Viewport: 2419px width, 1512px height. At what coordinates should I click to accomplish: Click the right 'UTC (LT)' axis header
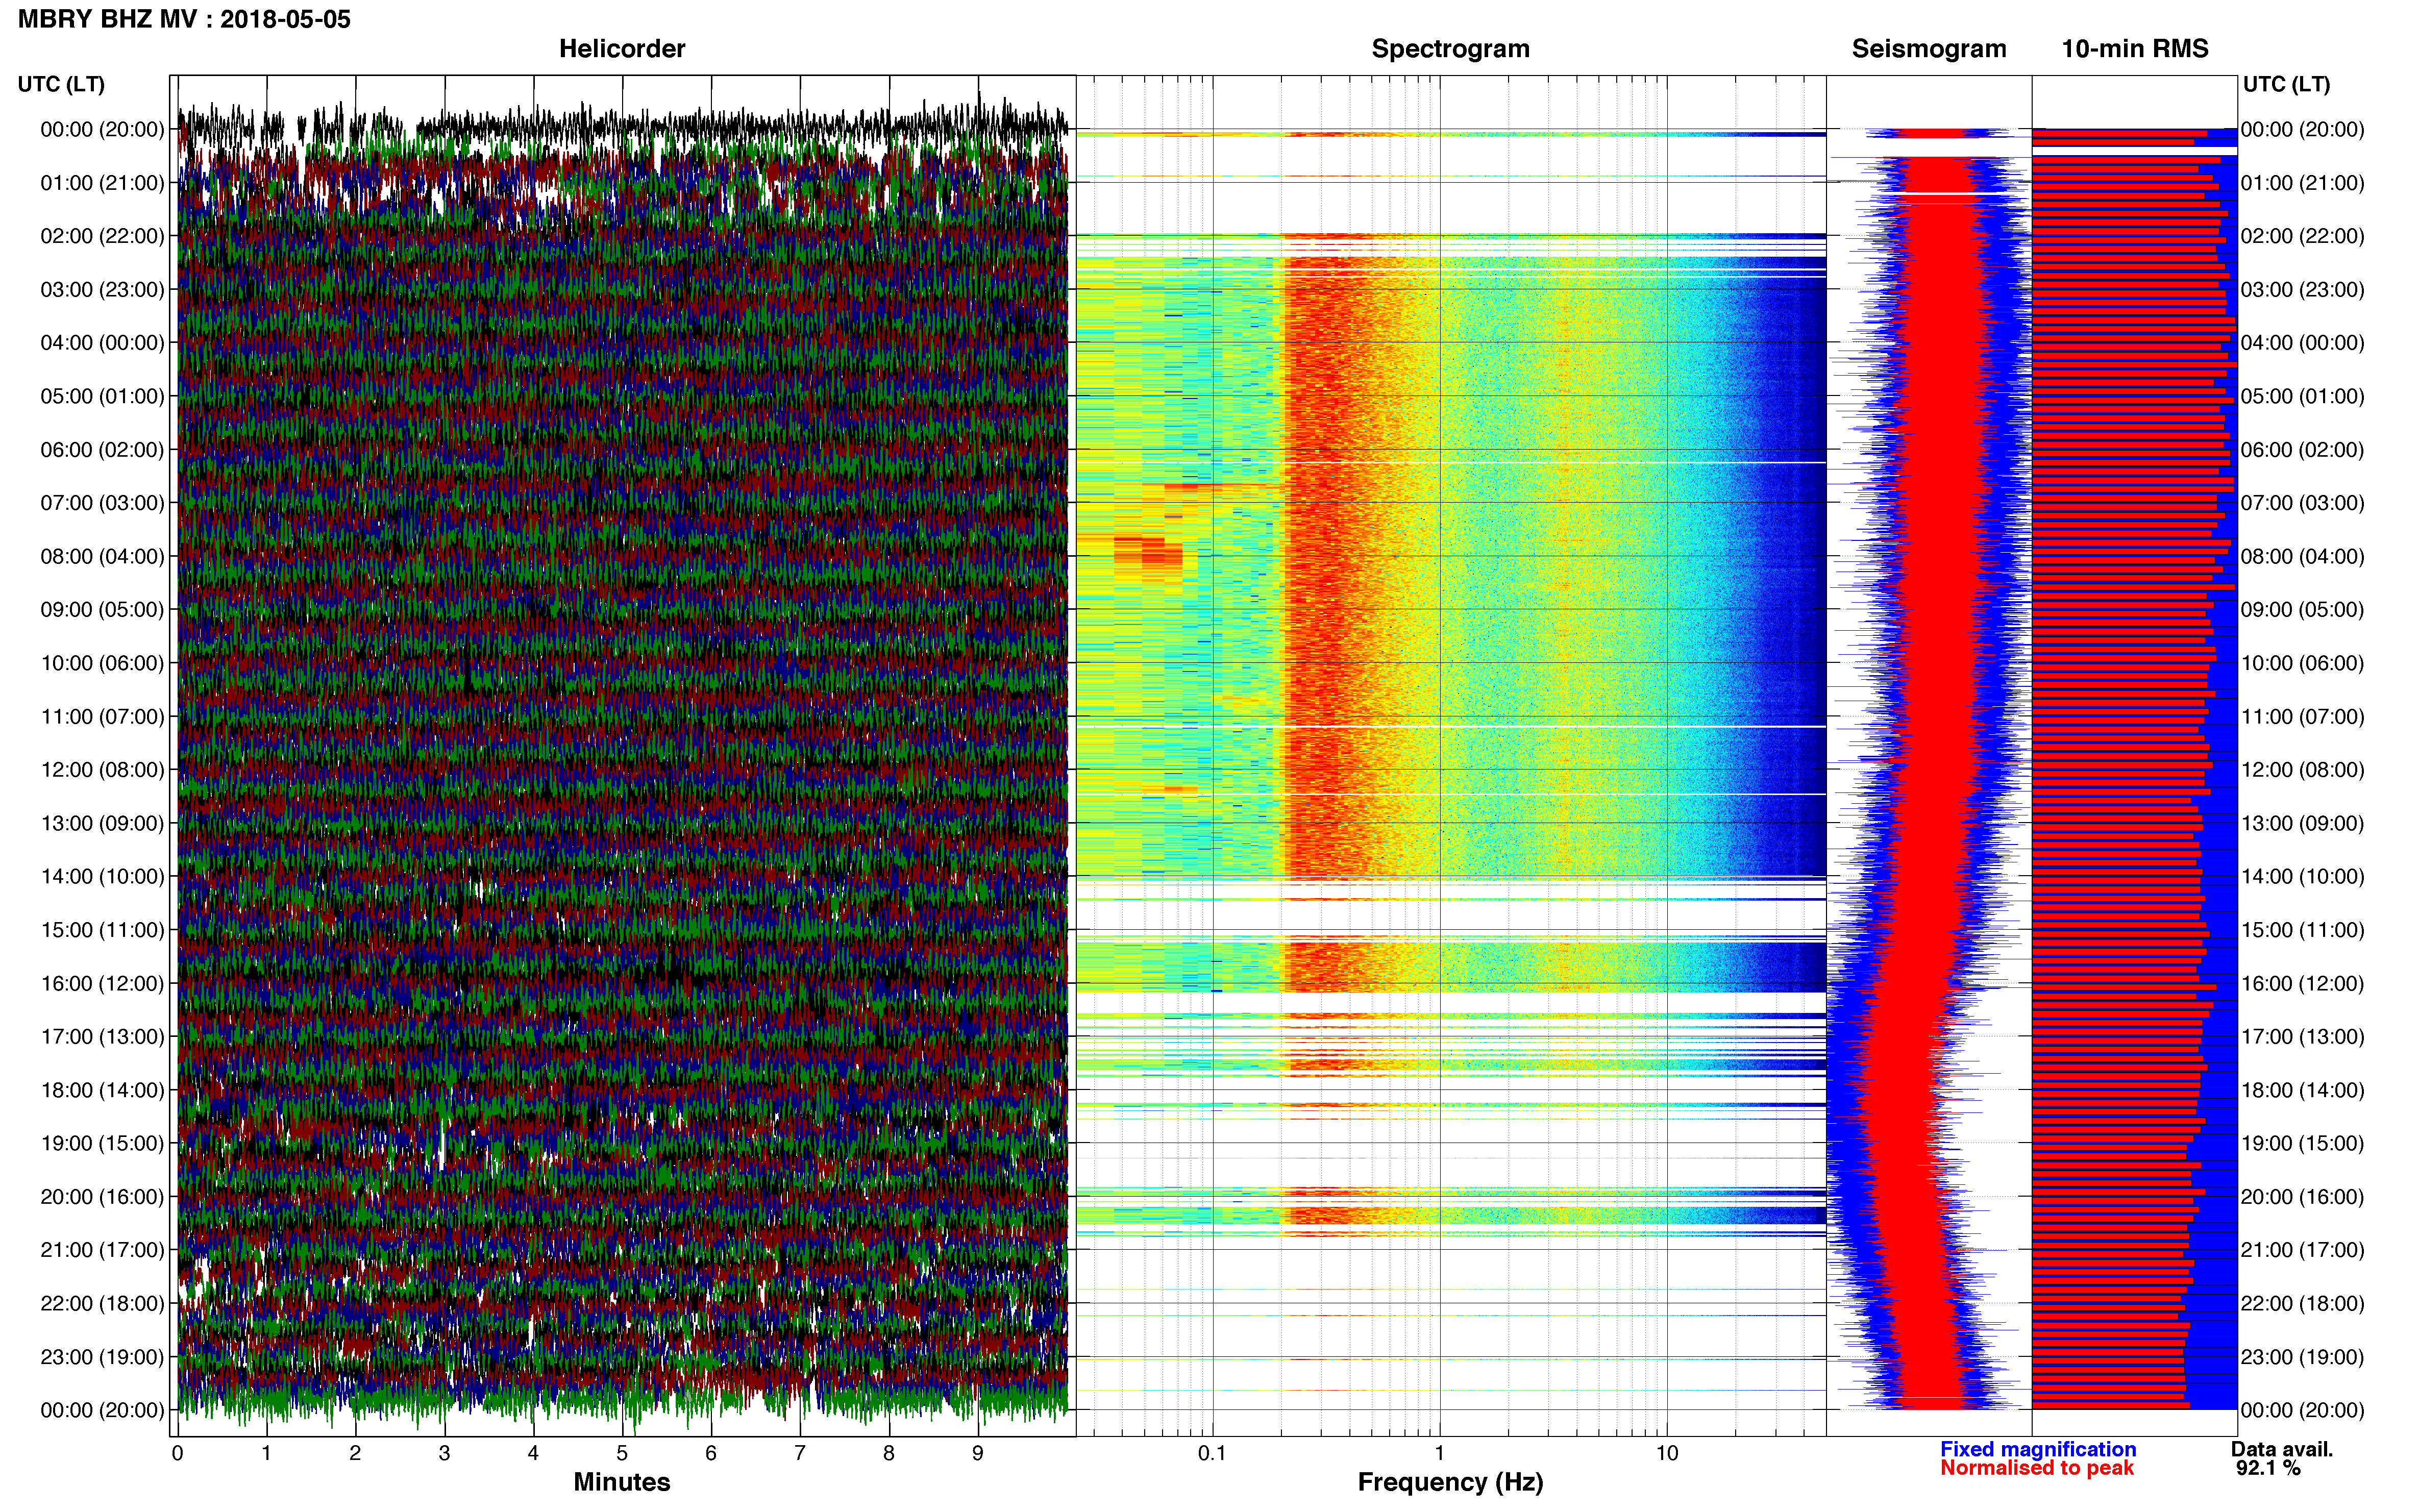[x=2286, y=84]
